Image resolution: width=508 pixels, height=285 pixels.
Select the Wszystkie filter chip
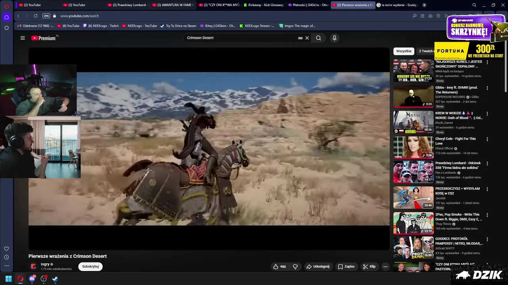(x=404, y=51)
